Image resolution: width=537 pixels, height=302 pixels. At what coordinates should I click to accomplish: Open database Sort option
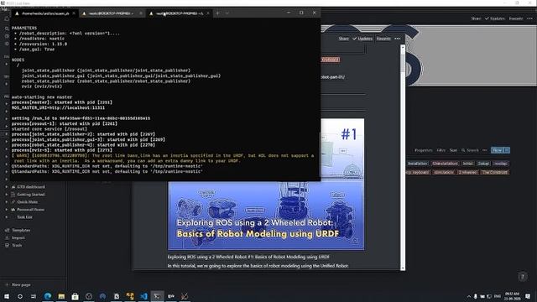[x=453, y=150]
